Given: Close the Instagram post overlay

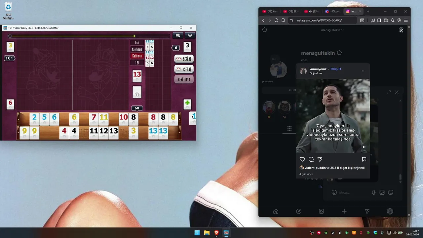Looking at the screenshot, I should point(401,31).
